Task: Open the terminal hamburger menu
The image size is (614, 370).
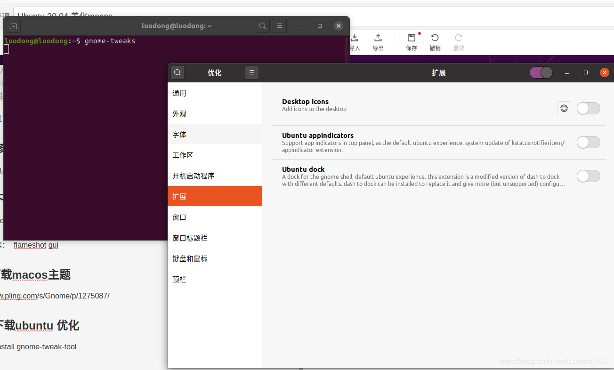Action: [x=280, y=26]
